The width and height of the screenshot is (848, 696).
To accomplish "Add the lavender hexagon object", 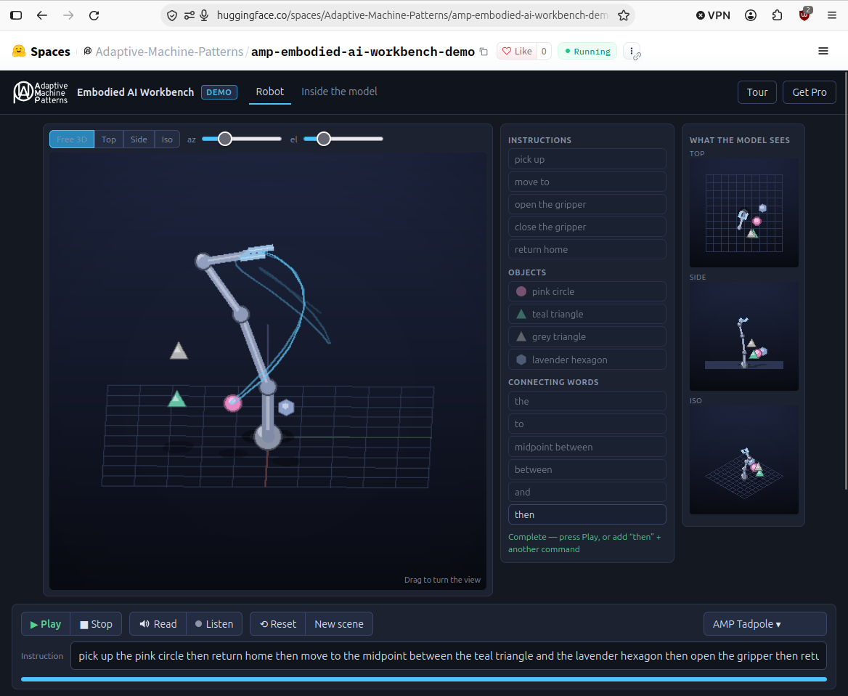I will (x=587, y=360).
